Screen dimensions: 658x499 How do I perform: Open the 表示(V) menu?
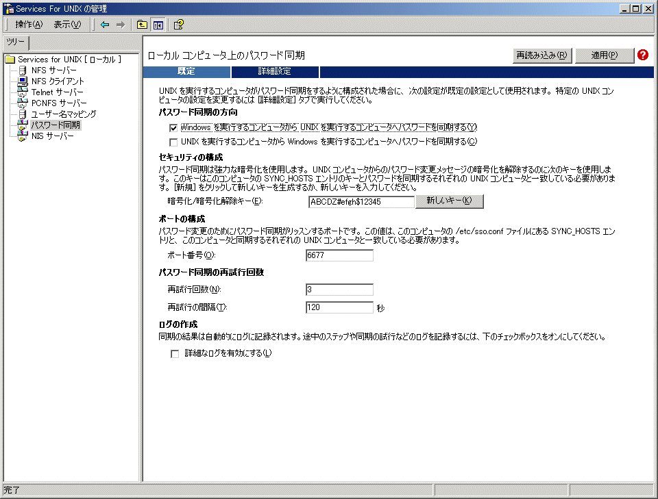coord(67,25)
